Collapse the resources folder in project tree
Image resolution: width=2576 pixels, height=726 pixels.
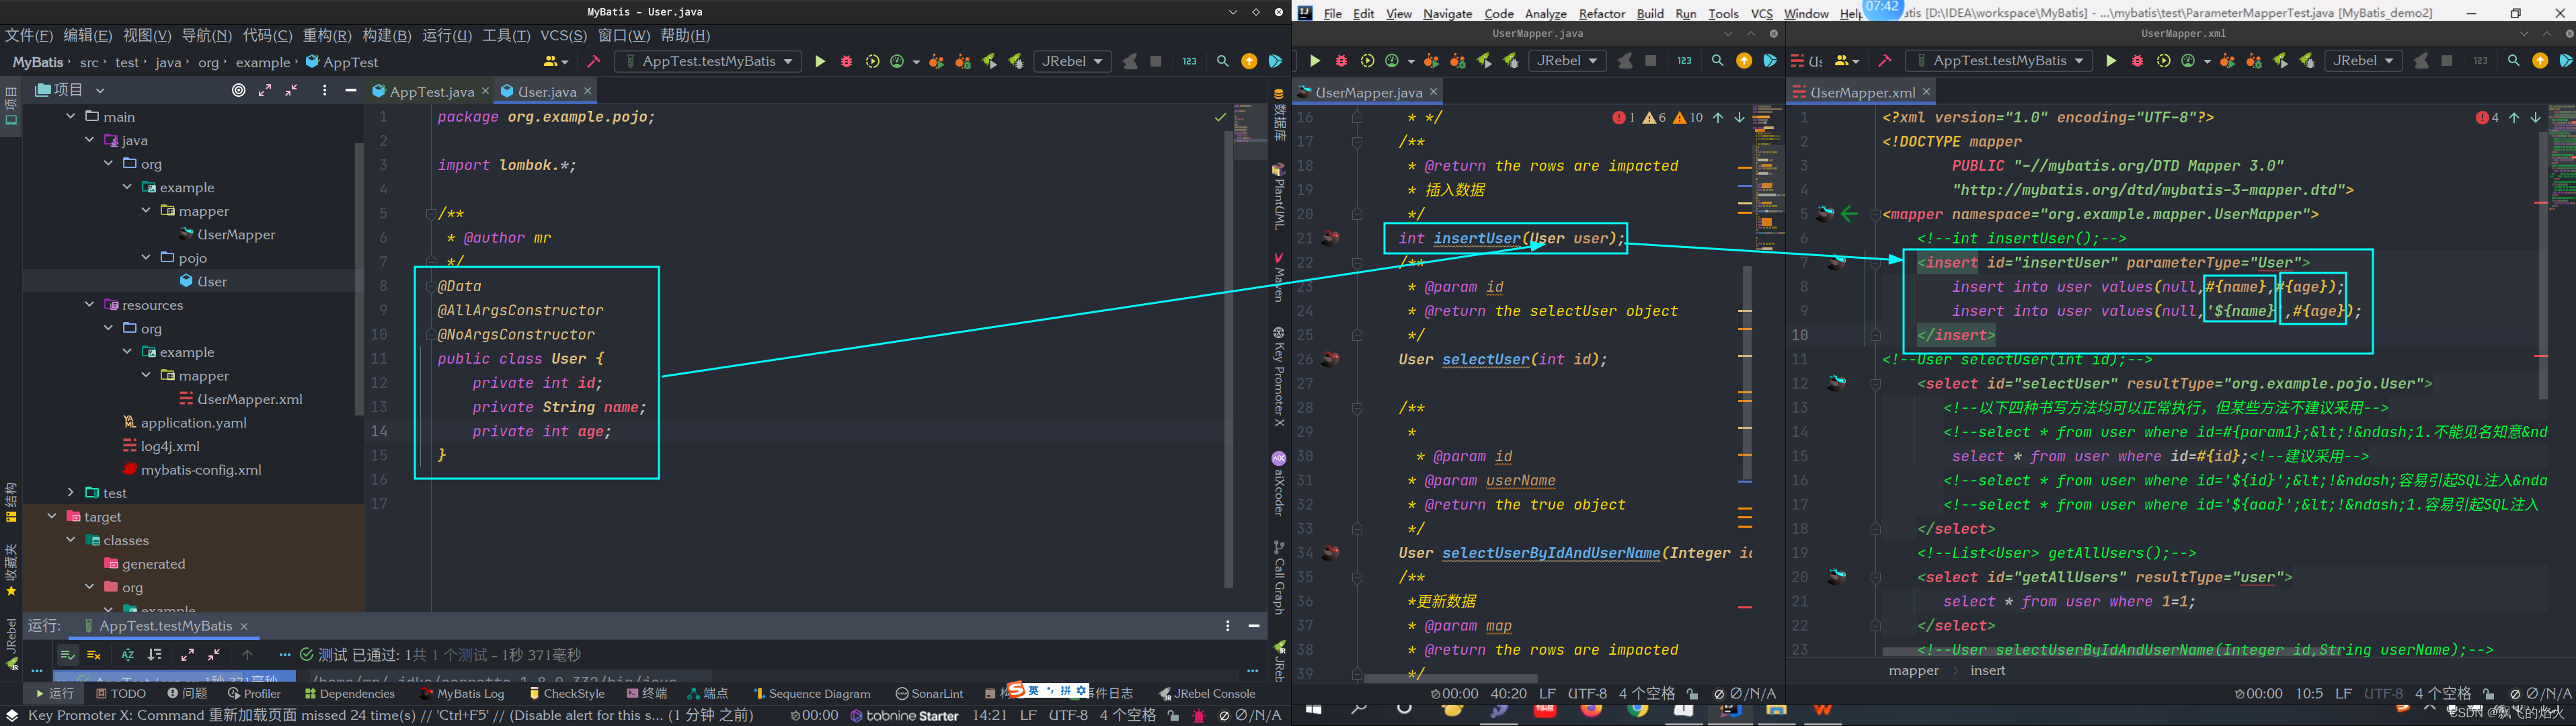(89, 304)
